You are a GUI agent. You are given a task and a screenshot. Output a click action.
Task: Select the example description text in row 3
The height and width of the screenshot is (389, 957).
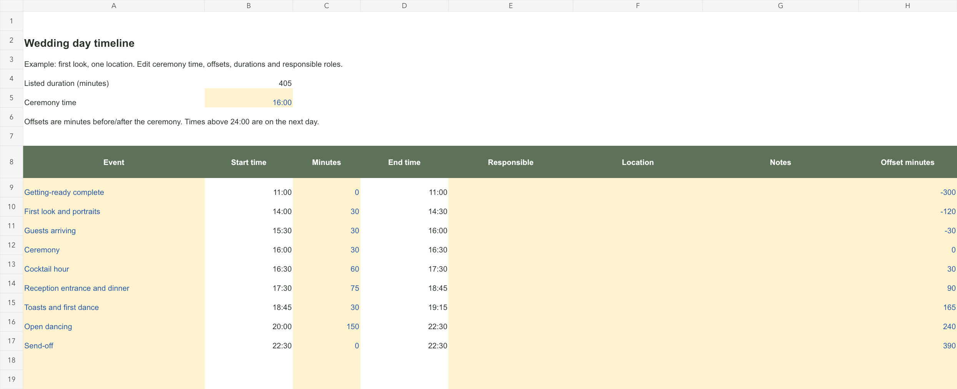coord(183,64)
